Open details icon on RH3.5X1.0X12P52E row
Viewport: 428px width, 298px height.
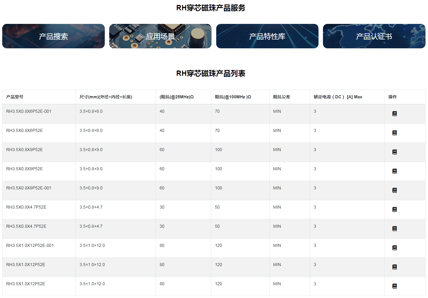395,267
